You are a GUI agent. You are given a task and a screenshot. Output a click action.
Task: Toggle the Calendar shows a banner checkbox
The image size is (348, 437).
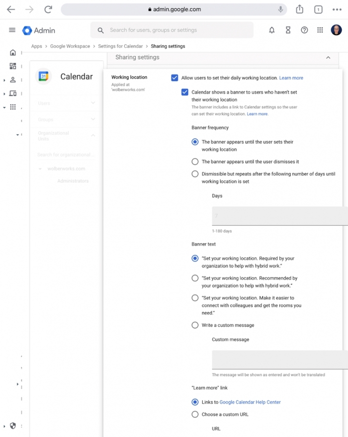point(185,92)
